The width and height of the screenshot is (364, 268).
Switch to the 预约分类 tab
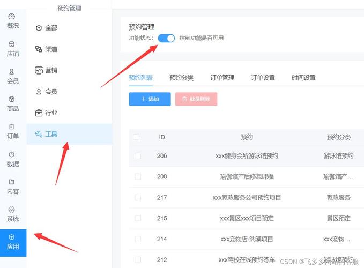pyautogui.click(x=181, y=78)
